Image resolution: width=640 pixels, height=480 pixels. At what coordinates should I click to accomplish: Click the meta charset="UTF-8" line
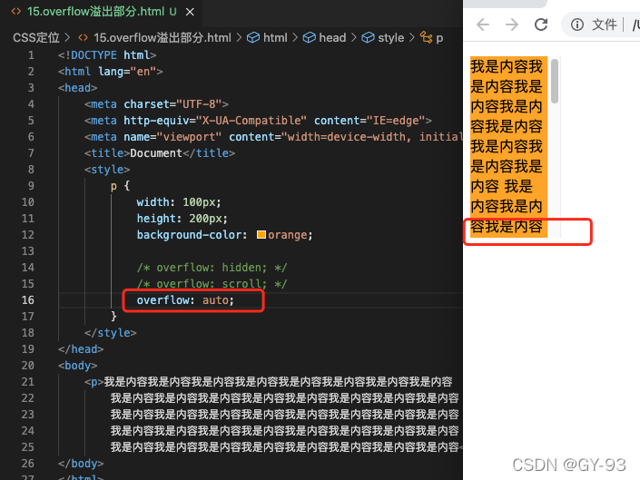click(156, 104)
